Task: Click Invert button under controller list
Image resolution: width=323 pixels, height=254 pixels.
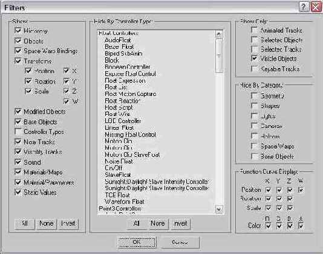Action: (x=181, y=223)
